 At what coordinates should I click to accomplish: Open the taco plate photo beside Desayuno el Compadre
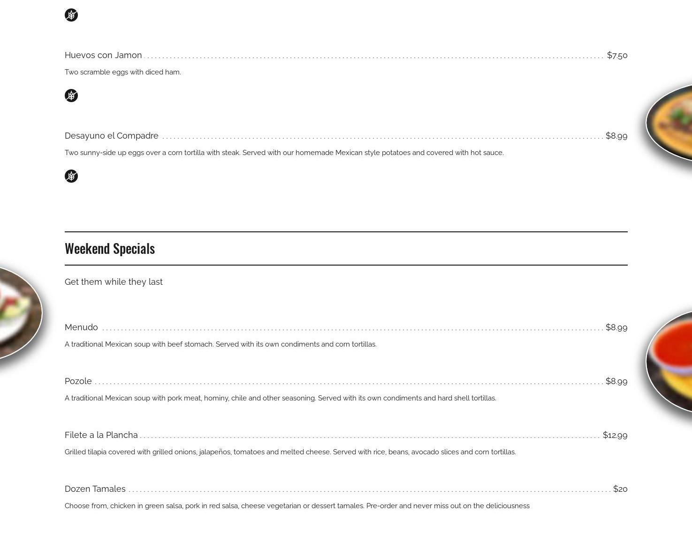pyautogui.click(x=671, y=123)
